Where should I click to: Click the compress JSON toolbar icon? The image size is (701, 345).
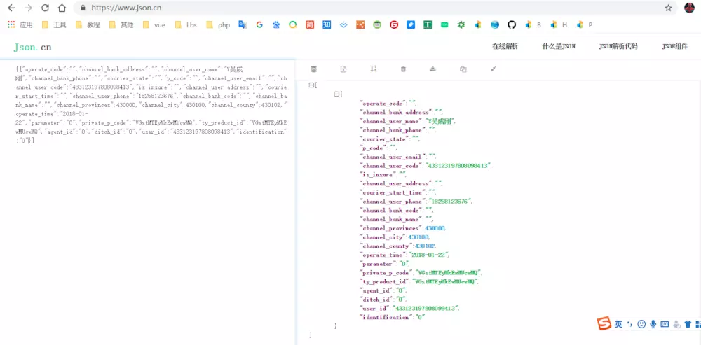point(493,69)
